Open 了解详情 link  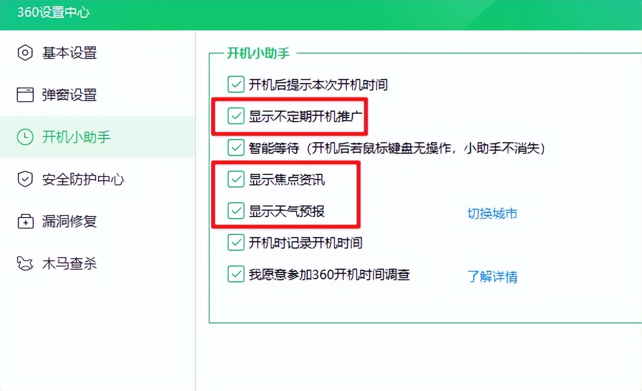coord(492,276)
